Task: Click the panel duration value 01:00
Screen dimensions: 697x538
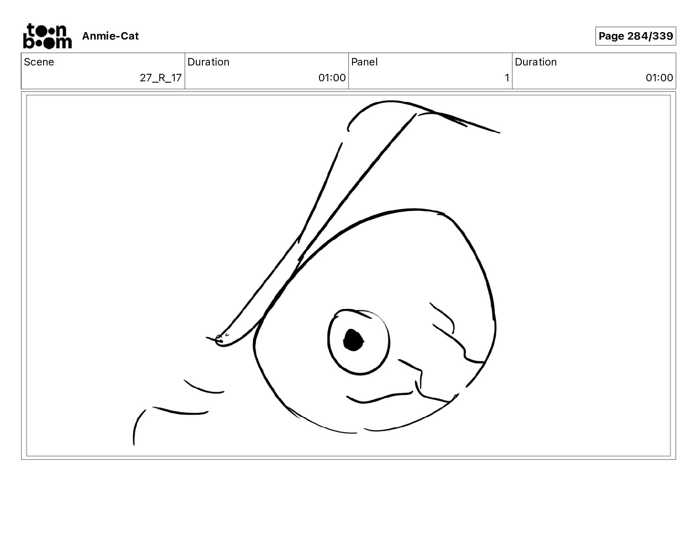Action: tap(660, 78)
